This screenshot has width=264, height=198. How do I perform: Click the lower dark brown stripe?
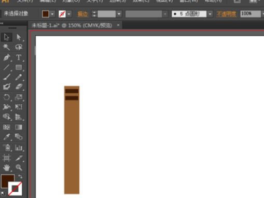[72, 98]
